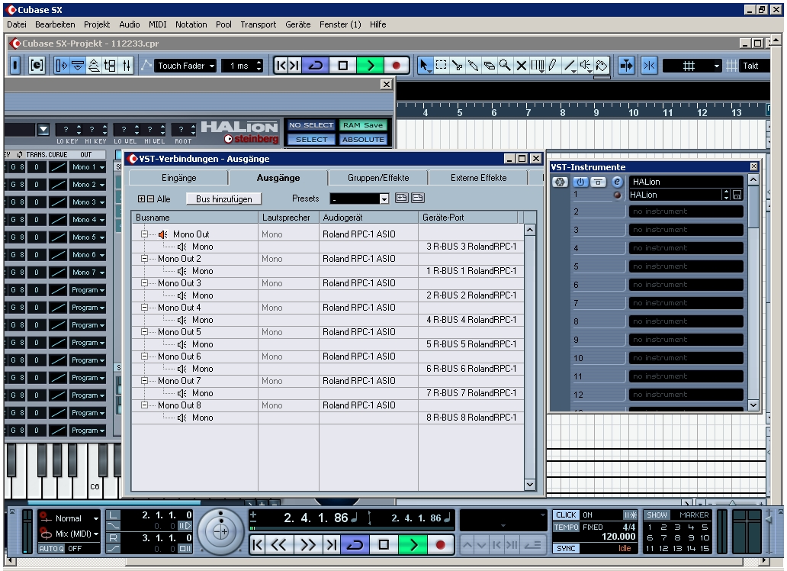Screen dimensions: 787x571
Task: Edit HALion instrument via the e button
Action: [617, 182]
